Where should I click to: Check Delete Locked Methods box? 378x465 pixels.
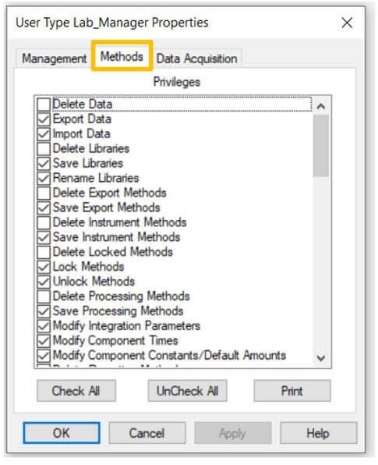click(x=44, y=252)
